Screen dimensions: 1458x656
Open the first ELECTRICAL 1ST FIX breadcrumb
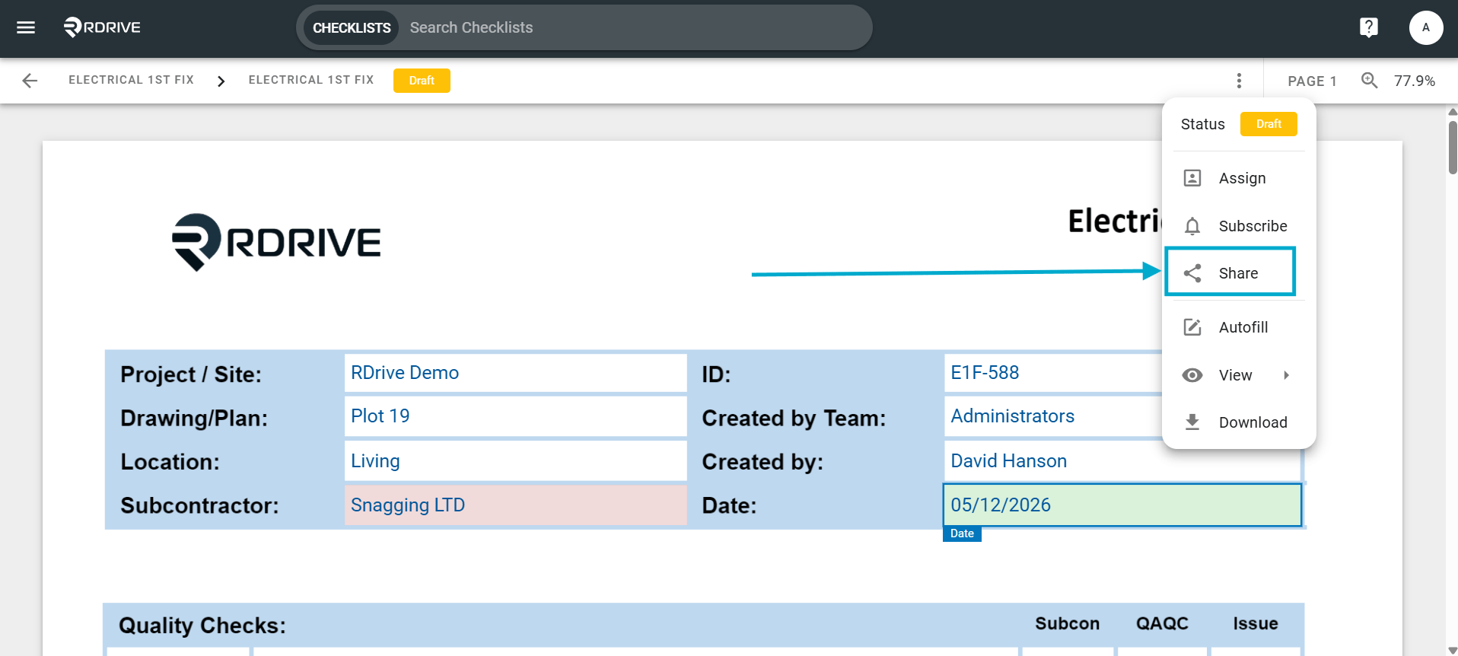[131, 80]
